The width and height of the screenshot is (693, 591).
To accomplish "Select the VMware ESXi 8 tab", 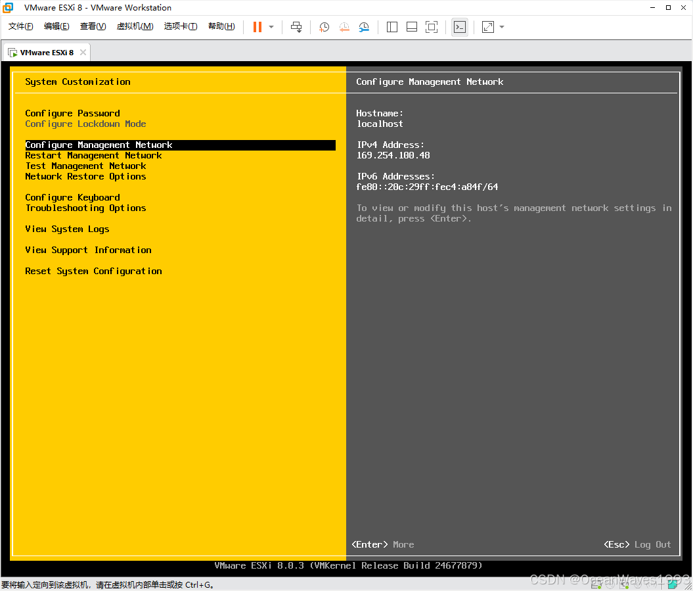I will click(47, 53).
